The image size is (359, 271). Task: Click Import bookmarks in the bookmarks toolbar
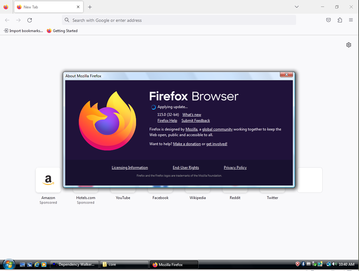(23, 31)
